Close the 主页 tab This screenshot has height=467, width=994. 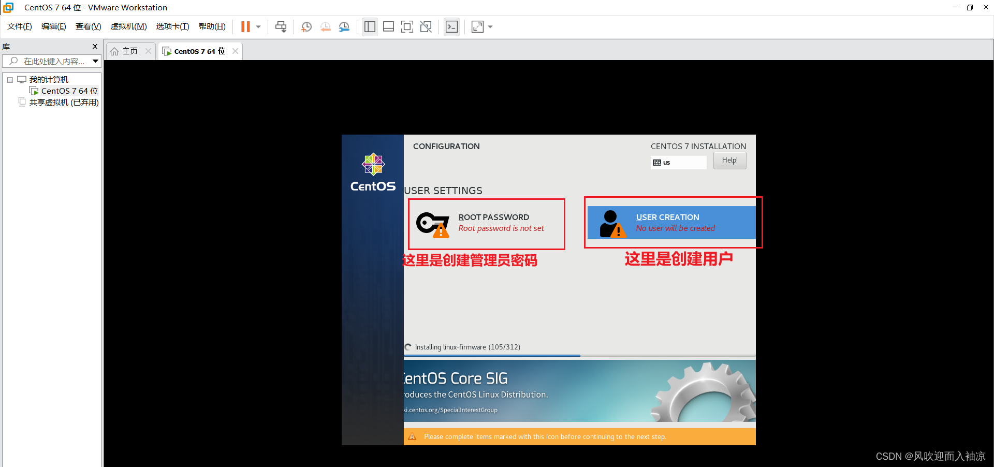click(x=149, y=51)
